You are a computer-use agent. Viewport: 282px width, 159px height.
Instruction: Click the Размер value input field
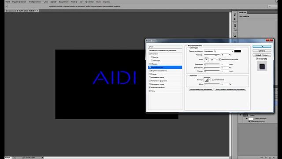(x=224, y=71)
